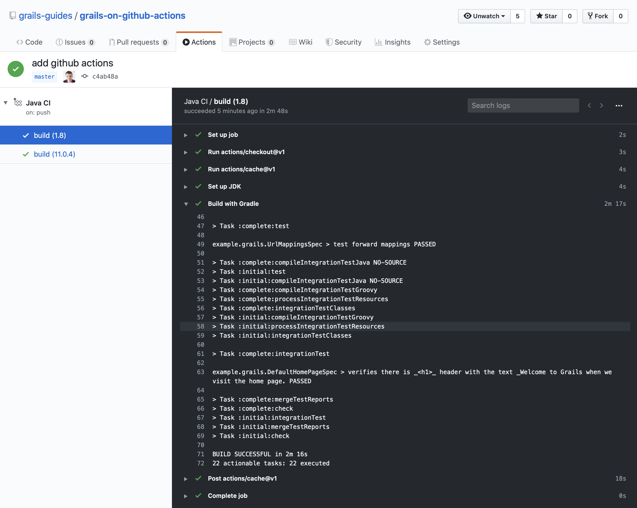
Task: Click log line 'BUILD SUCCESSFUL in 2m 16s'
Action: click(x=260, y=454)
